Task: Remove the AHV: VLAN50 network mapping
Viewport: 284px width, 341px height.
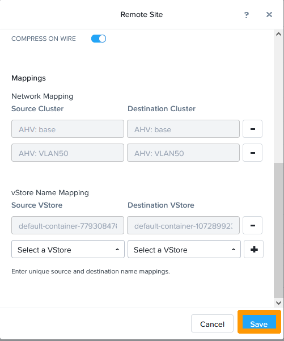Action: (252, 153)
